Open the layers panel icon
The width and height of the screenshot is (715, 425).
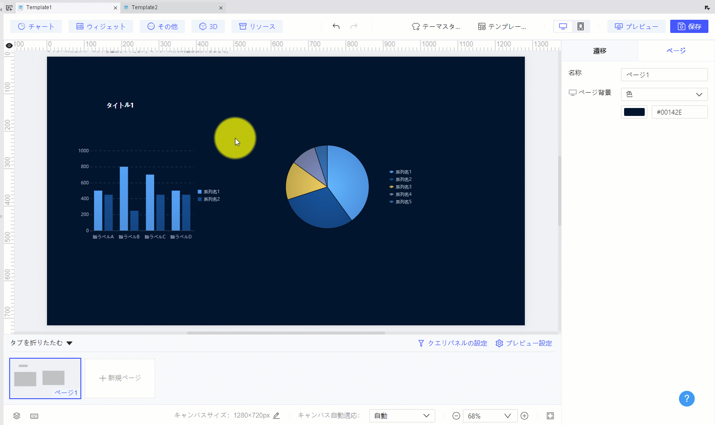(17, 416)
